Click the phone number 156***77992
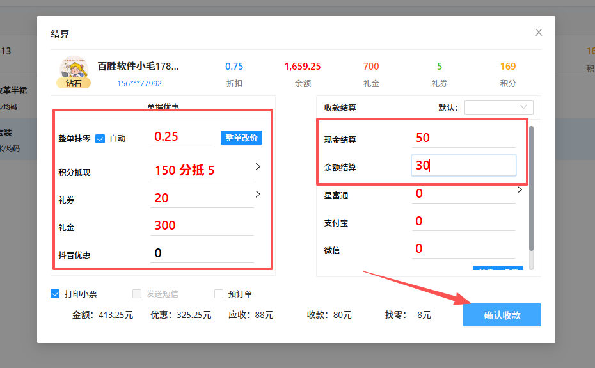Image resolution: width=595 pixels, height=368 pixels. click(139, 84)
